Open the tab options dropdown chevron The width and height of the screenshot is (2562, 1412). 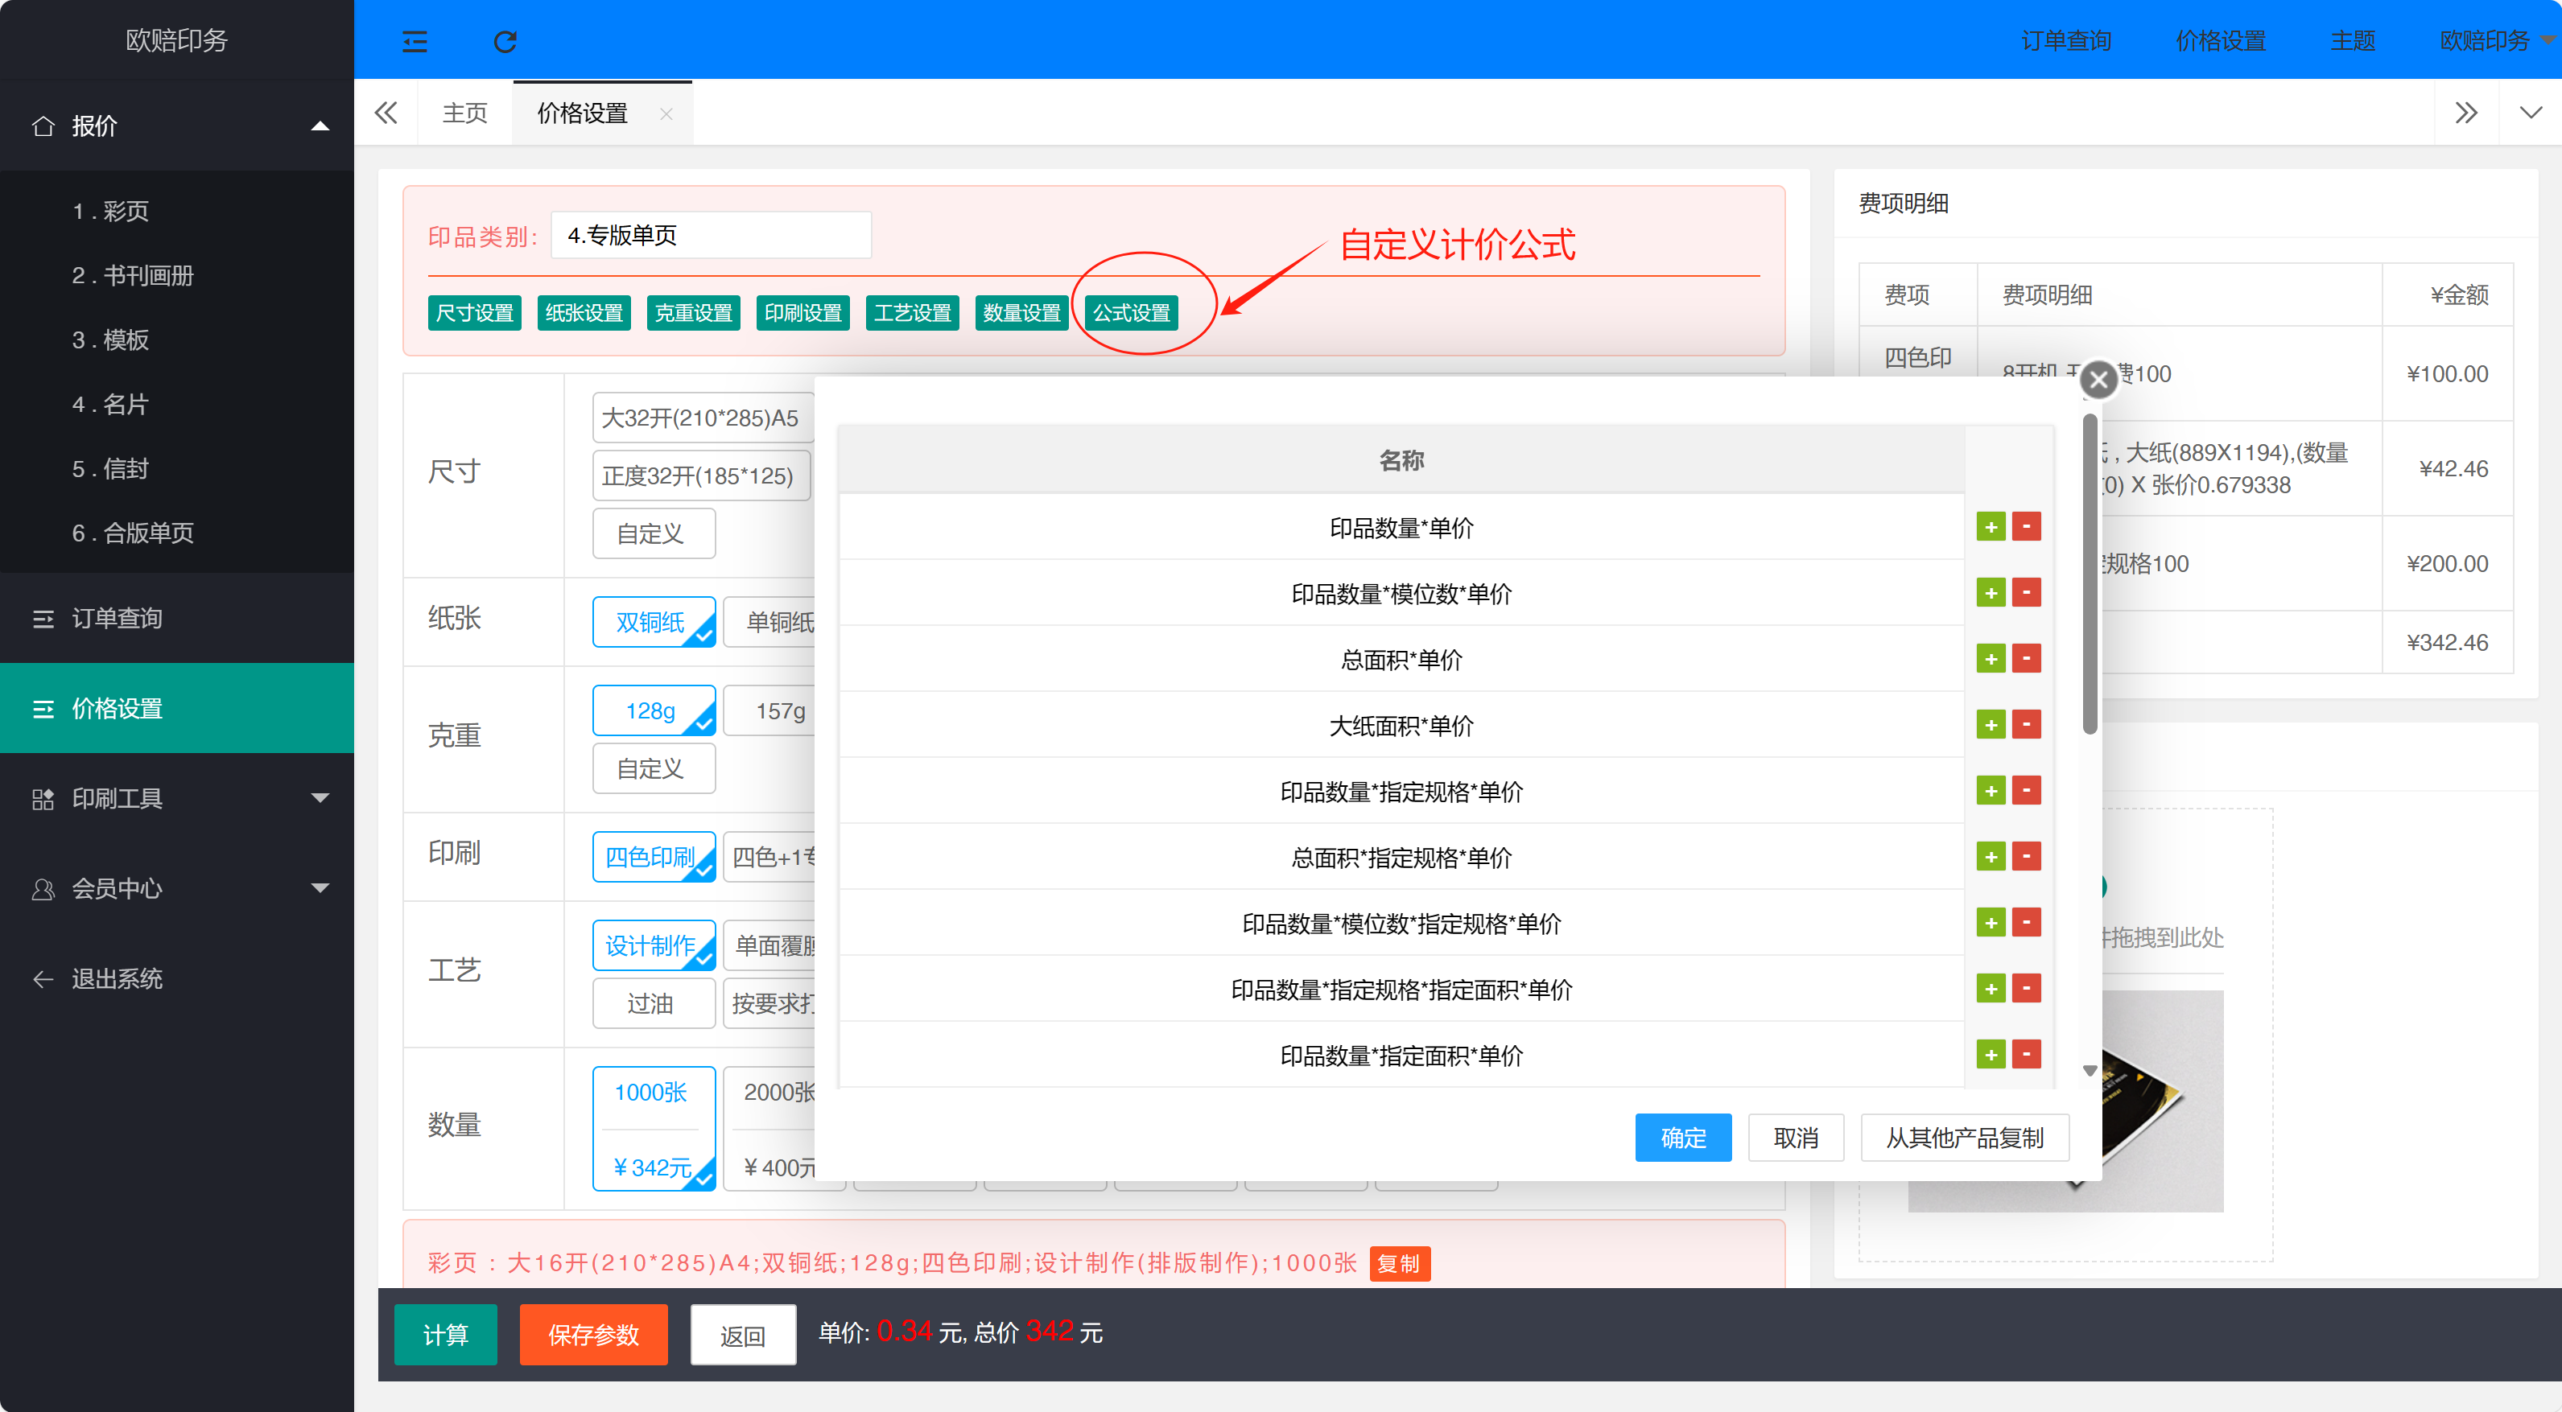2530,113
